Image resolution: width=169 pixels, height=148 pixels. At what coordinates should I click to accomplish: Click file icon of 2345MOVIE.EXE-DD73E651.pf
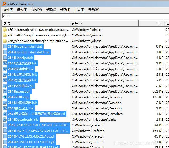(5, 142)
